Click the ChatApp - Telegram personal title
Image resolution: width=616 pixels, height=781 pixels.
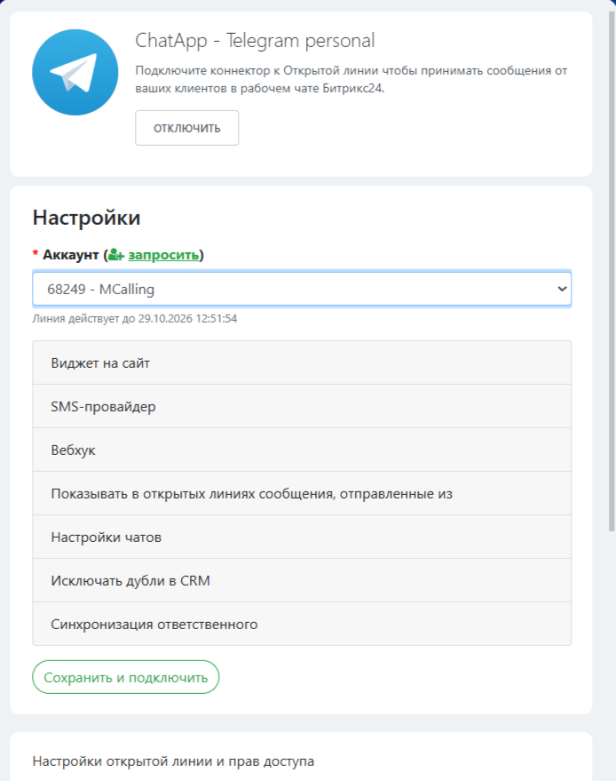click(x=255, y=41)
